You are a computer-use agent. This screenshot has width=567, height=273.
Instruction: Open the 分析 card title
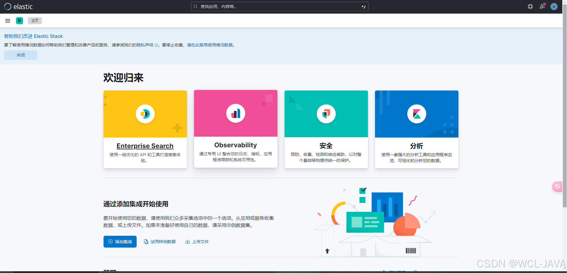tap(416, 146)
